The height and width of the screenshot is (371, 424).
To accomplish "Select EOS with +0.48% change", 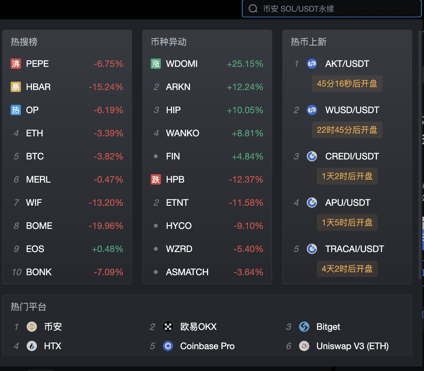I will click(67, 249).
